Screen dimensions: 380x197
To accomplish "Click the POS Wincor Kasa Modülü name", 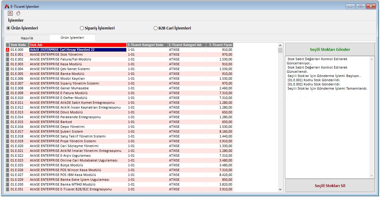I will (x=65, y=170).
